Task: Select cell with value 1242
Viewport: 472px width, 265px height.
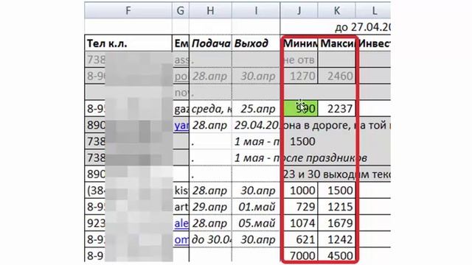Action: point(337,239)
